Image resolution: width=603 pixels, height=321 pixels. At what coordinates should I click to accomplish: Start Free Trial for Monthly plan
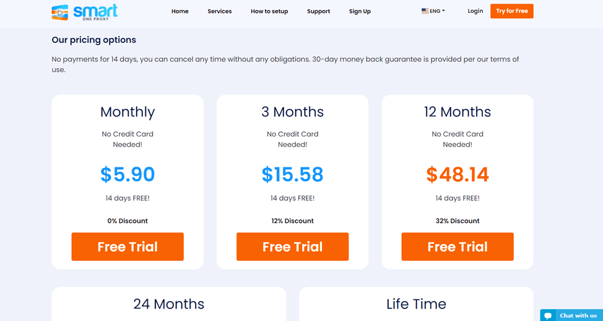point(128,247)
